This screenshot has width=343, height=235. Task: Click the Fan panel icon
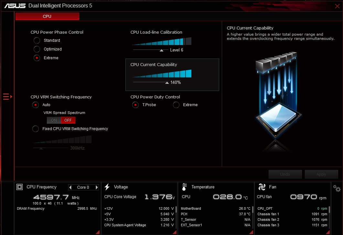pos(262,187)
